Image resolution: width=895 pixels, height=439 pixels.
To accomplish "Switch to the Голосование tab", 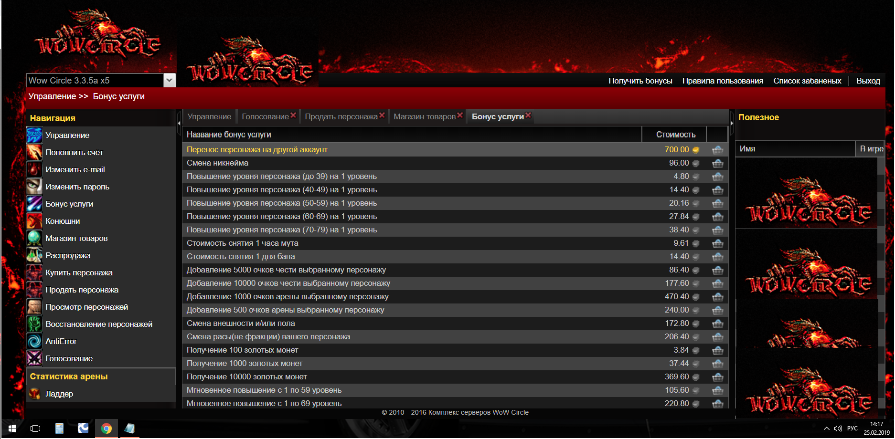I will pos(265,117).
